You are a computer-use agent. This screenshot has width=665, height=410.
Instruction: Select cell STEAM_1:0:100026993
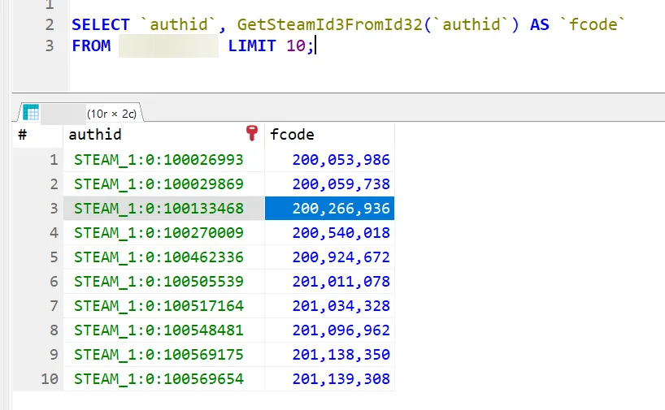tap(159, 160)
